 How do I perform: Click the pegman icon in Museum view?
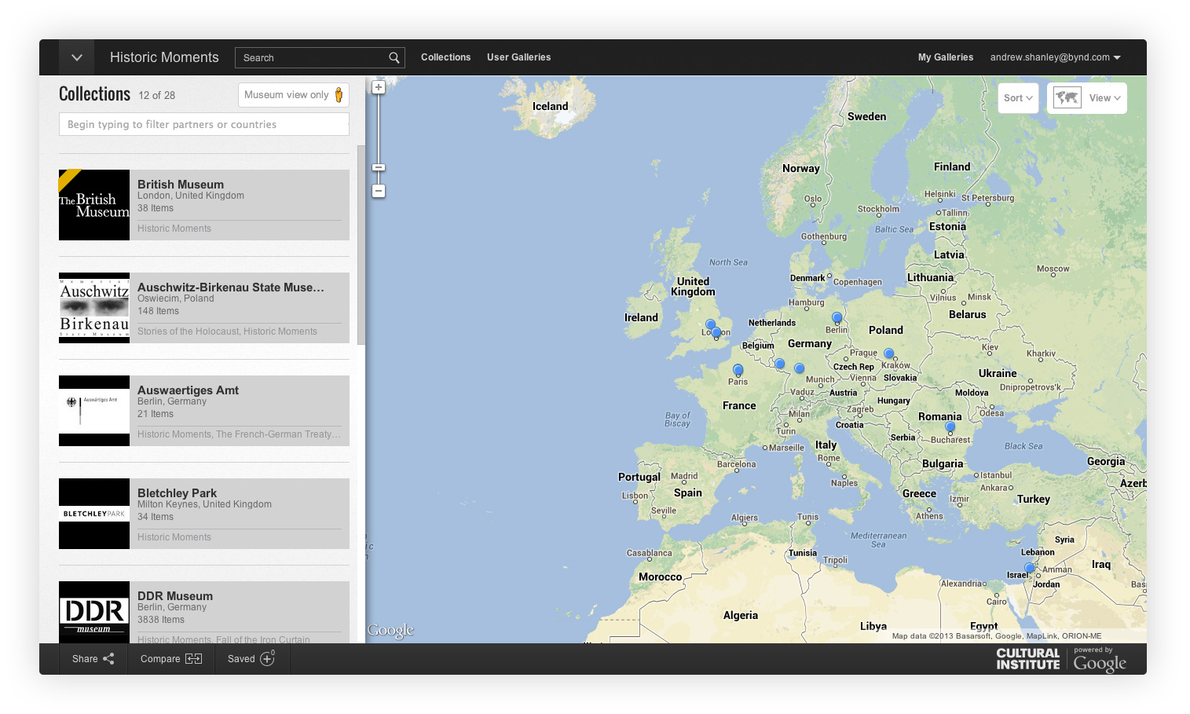tap(339, 95)
